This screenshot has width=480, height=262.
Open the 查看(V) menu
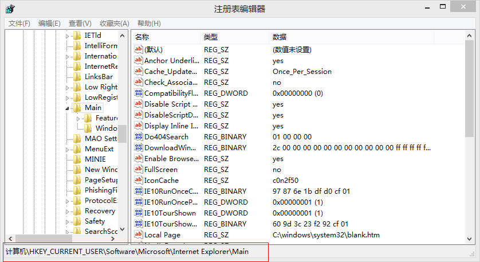(80, 24)
